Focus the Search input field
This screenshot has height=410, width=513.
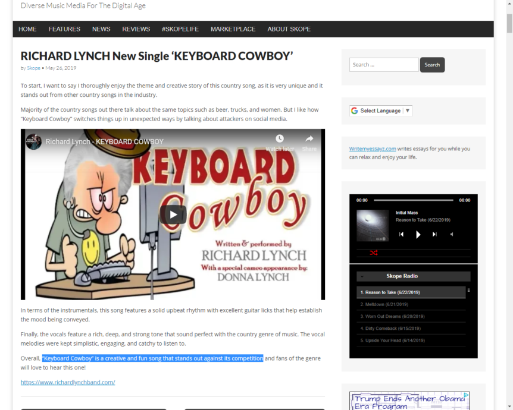click(x=384, y=65)
